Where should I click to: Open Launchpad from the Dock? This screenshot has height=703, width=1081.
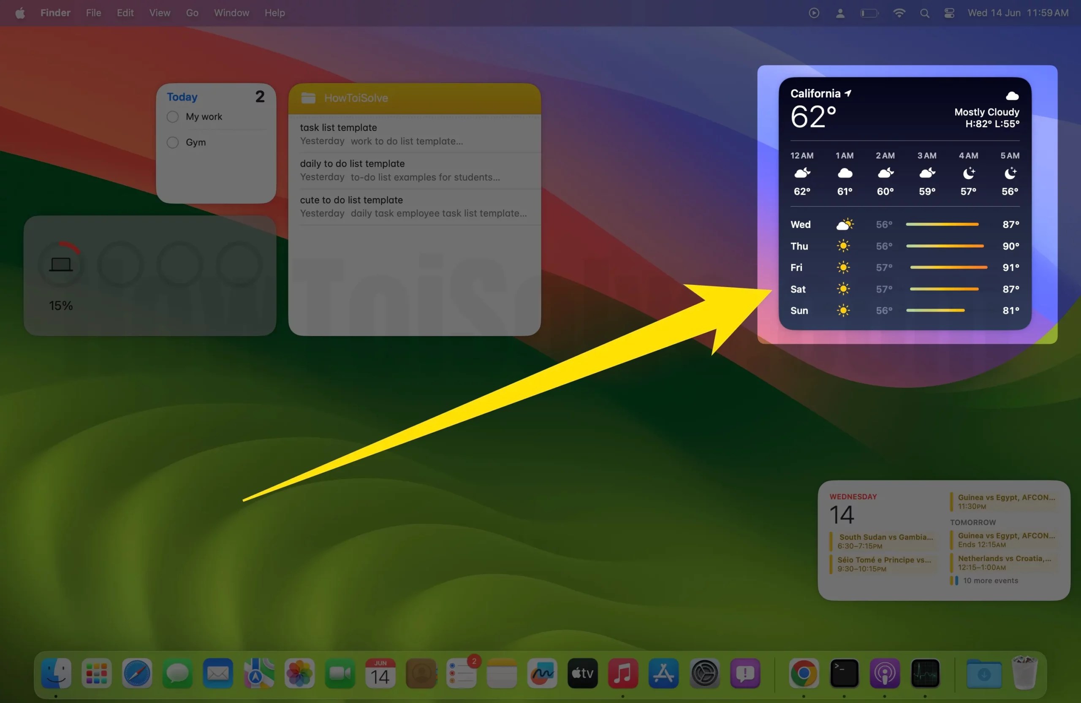click(96, 673)
